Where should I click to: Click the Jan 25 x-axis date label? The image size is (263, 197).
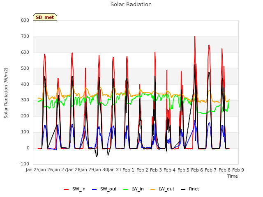coord(32,170)
